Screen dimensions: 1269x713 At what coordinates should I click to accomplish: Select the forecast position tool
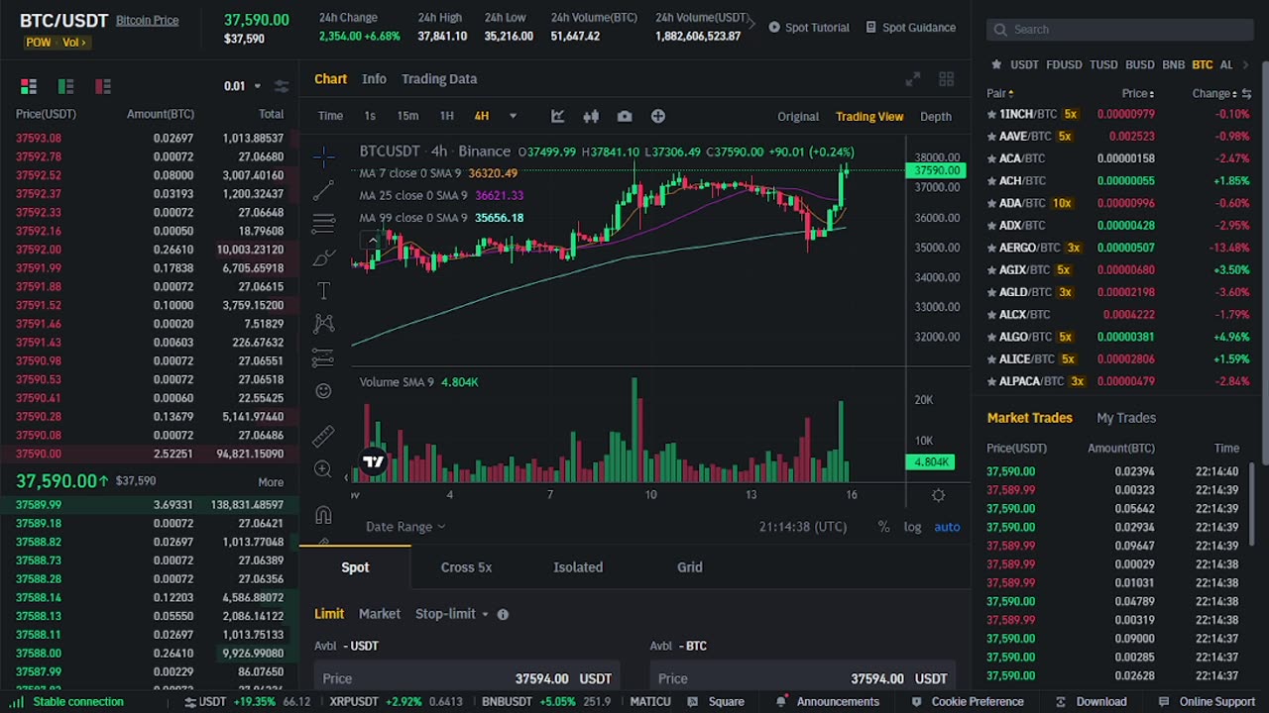pos(323,357)
